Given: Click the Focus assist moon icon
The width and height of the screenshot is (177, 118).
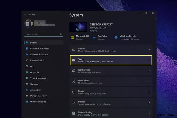Looking at the screenshot, I should coord(74,81).
